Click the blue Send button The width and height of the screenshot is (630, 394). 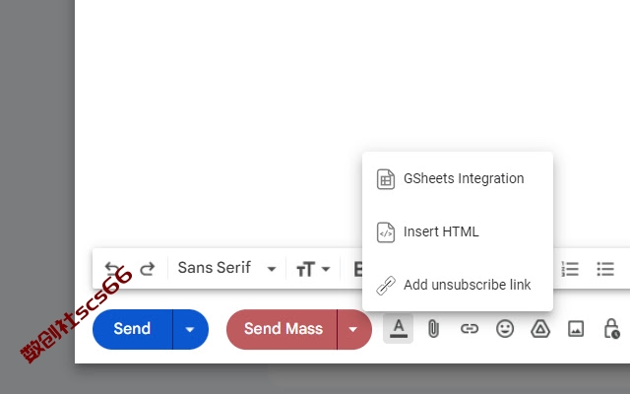point(133,329)
